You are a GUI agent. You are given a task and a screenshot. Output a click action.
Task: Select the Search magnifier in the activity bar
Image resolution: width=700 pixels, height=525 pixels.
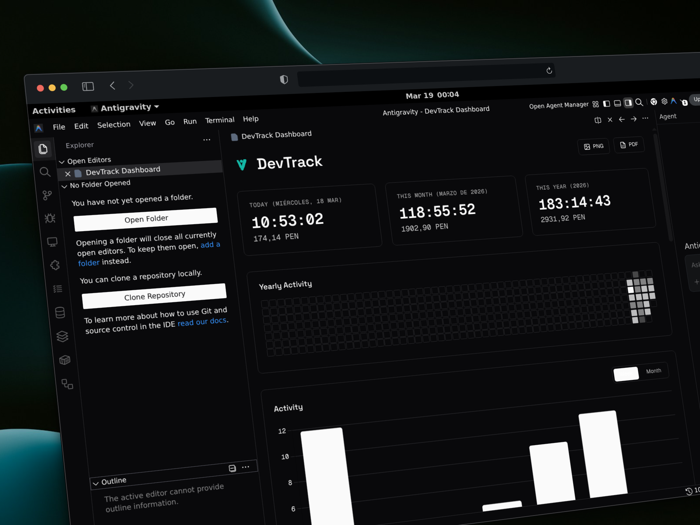pyautogui.click(x=45, y=172)
